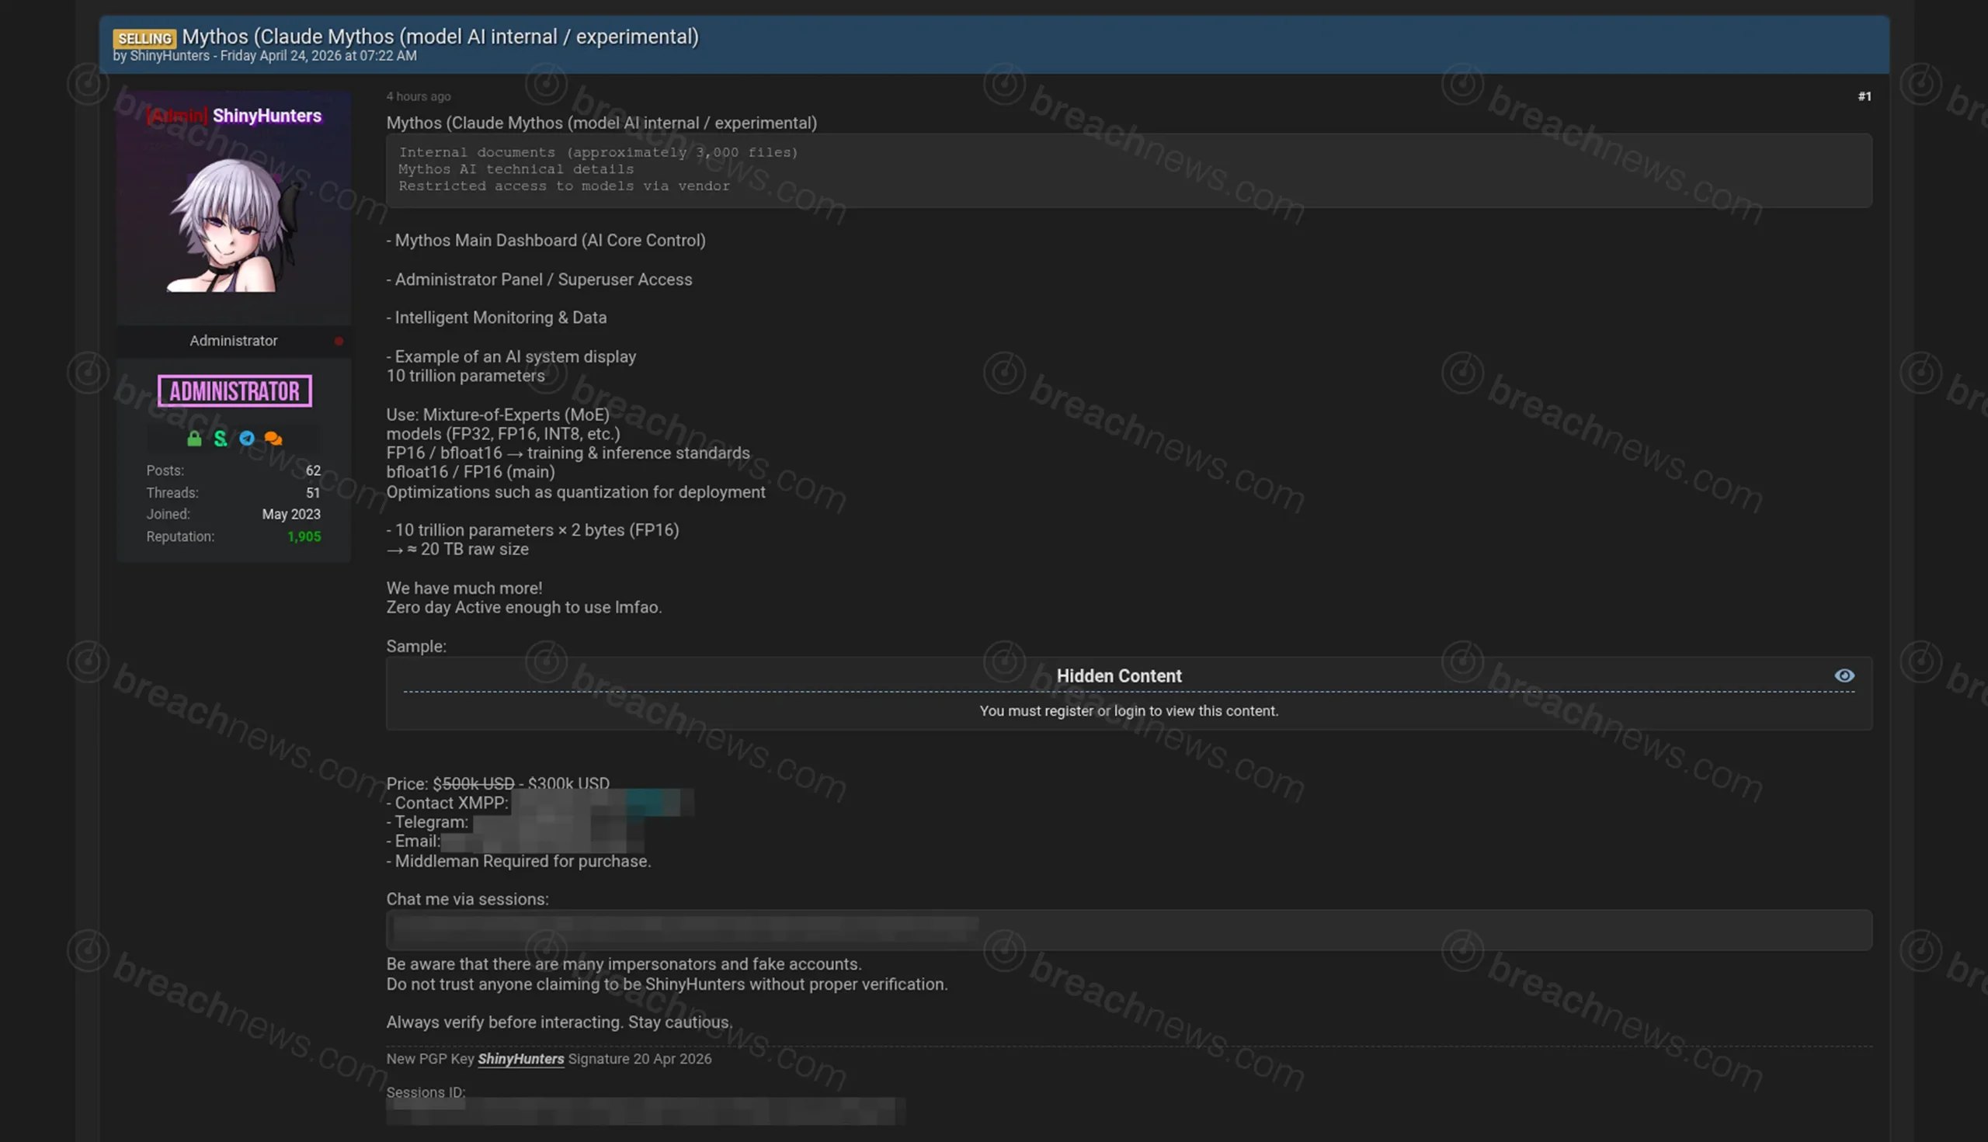Click the blue Telegram paper-plane icon

coord(247,439)
